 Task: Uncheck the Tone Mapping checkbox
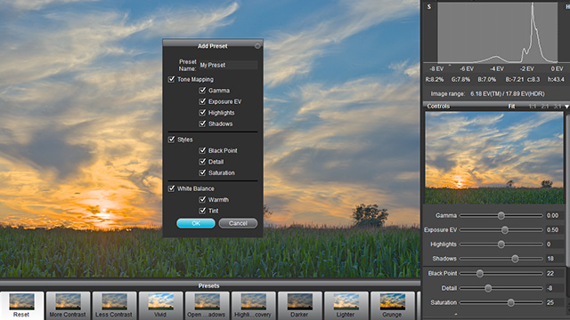pyautogui.click(x=171, y=79)
